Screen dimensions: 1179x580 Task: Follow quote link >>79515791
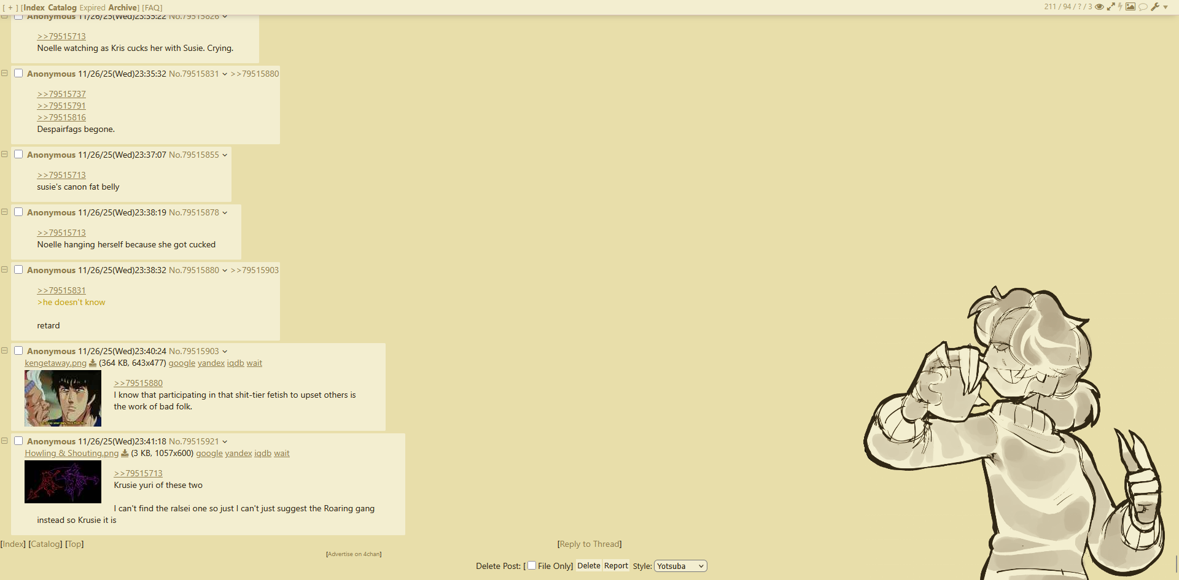click(61, 106)
